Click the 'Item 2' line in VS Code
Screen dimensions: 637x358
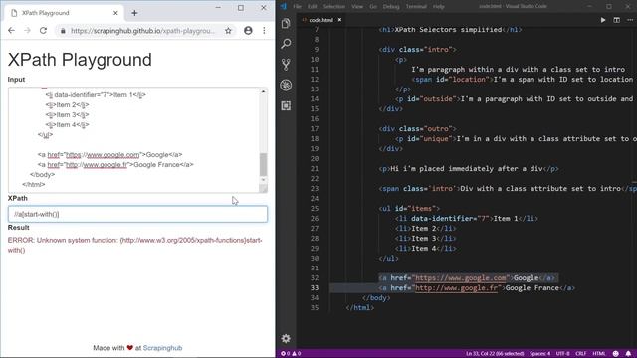coord(425,228)
